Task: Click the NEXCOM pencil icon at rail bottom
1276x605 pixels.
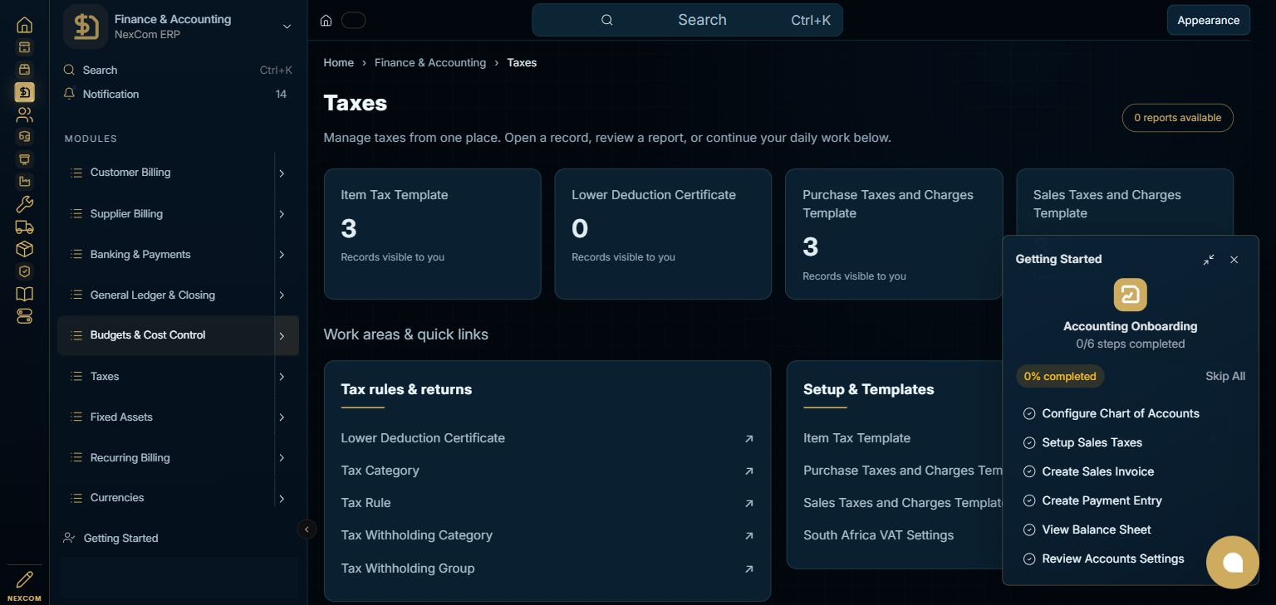Action: pyautogui.click(x=24, y=579)
